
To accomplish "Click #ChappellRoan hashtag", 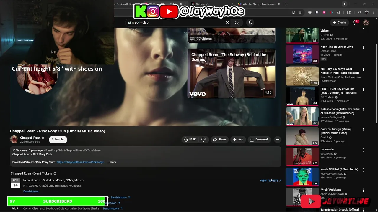I will click(x=73, y=150).
